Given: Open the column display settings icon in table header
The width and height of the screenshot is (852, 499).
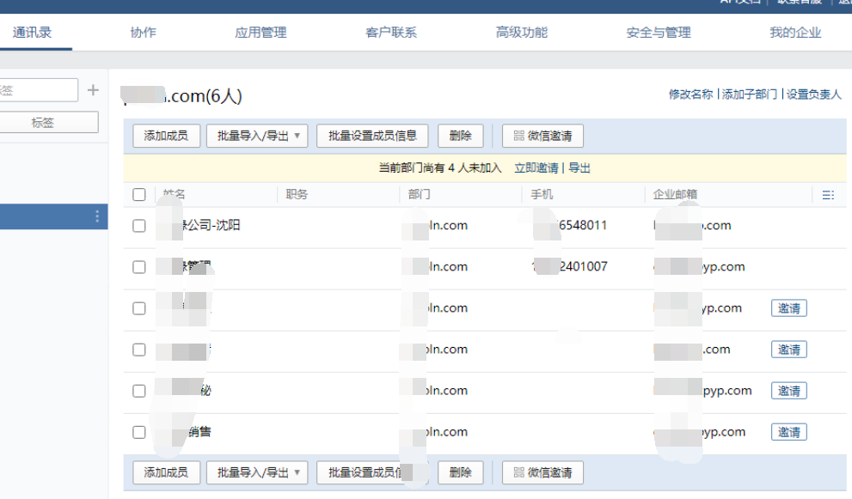Looking at the screenshot, I should pyautogui.click(x=828, y=194).
